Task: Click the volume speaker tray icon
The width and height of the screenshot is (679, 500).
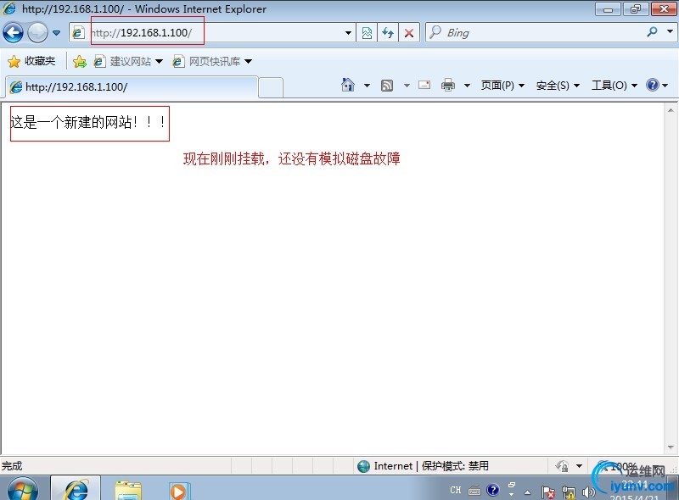Action: [588, 492]
